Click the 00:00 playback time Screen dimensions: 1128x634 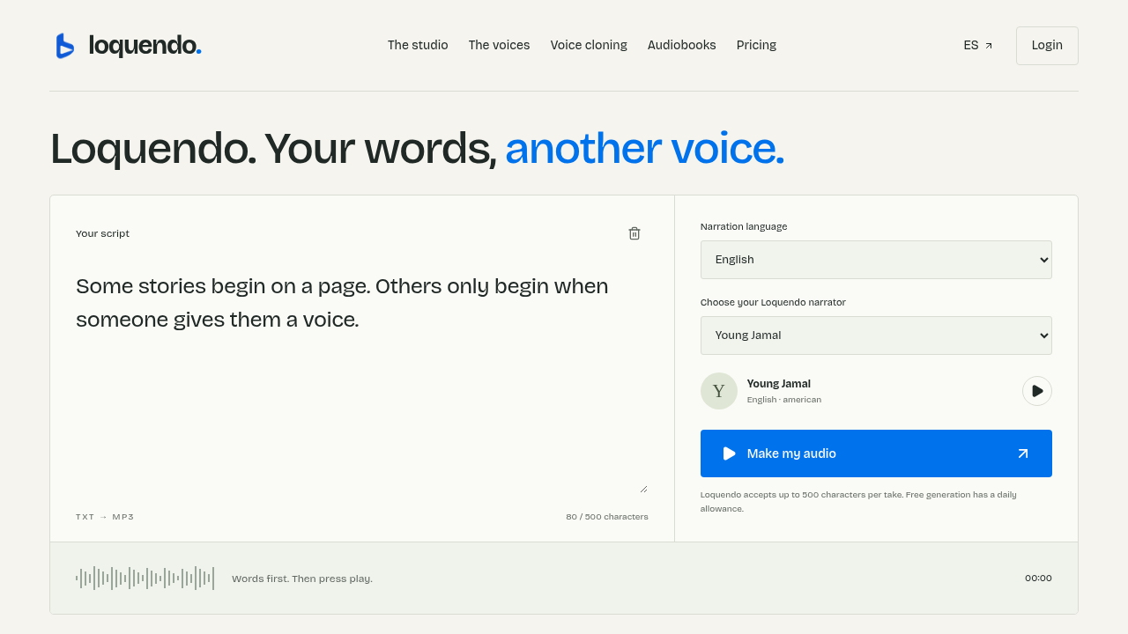(1038, 579)
